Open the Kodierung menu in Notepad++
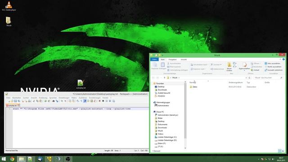This screenshot has width=288, height=162. click(43, 98)
